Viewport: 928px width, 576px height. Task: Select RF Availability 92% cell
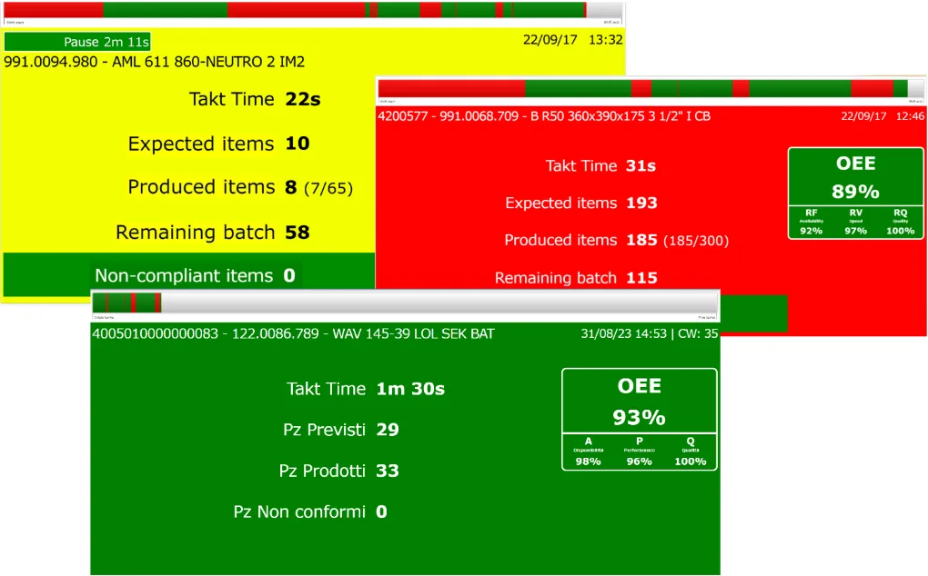(811, 222)
